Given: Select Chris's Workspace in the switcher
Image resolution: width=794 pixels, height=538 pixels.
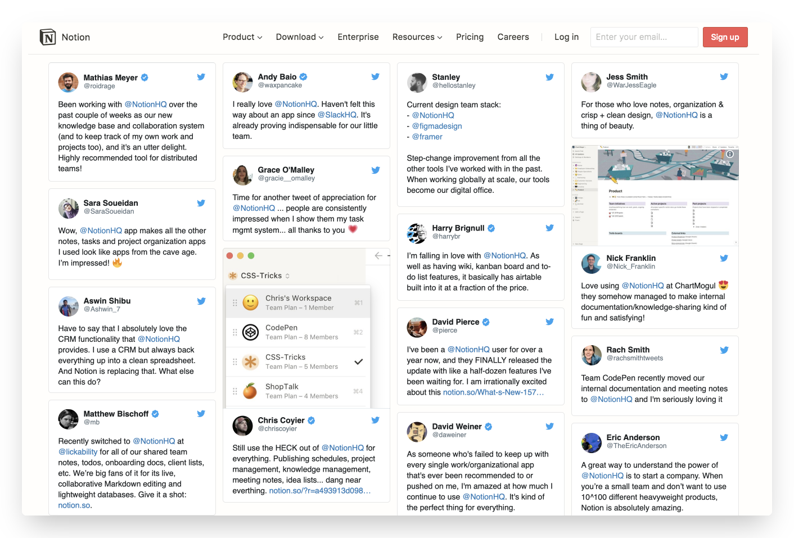Looking at the screenshot, I should point(298,302).
